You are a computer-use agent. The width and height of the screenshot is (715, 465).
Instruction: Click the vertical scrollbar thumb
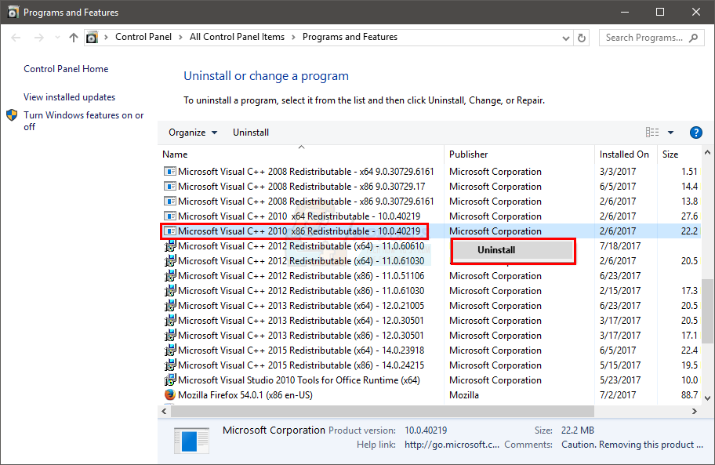click(707, 311)
